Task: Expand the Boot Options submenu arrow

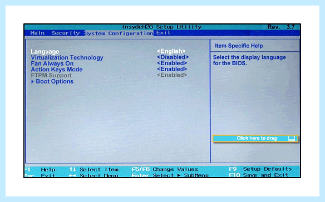Action: pyautogui.click(x=32, y=82)
